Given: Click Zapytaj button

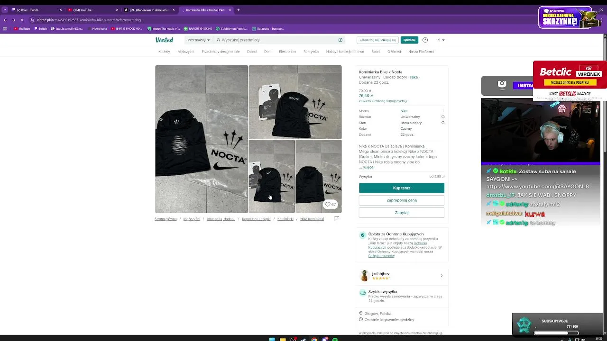Looking at the screenshot, I should (401, 213).
